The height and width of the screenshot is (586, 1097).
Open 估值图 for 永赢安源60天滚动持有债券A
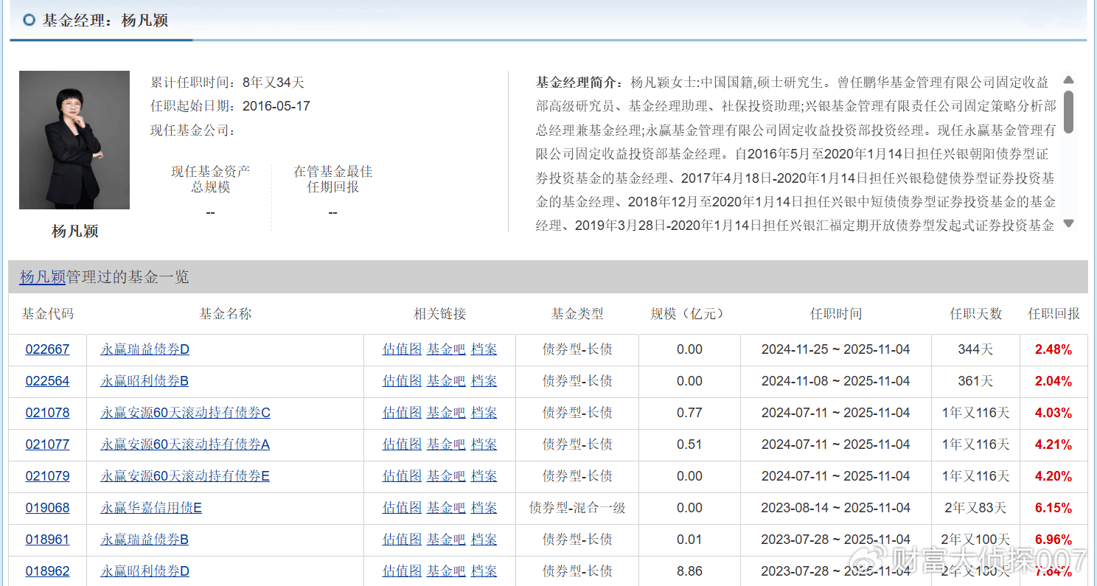point(402,444)
